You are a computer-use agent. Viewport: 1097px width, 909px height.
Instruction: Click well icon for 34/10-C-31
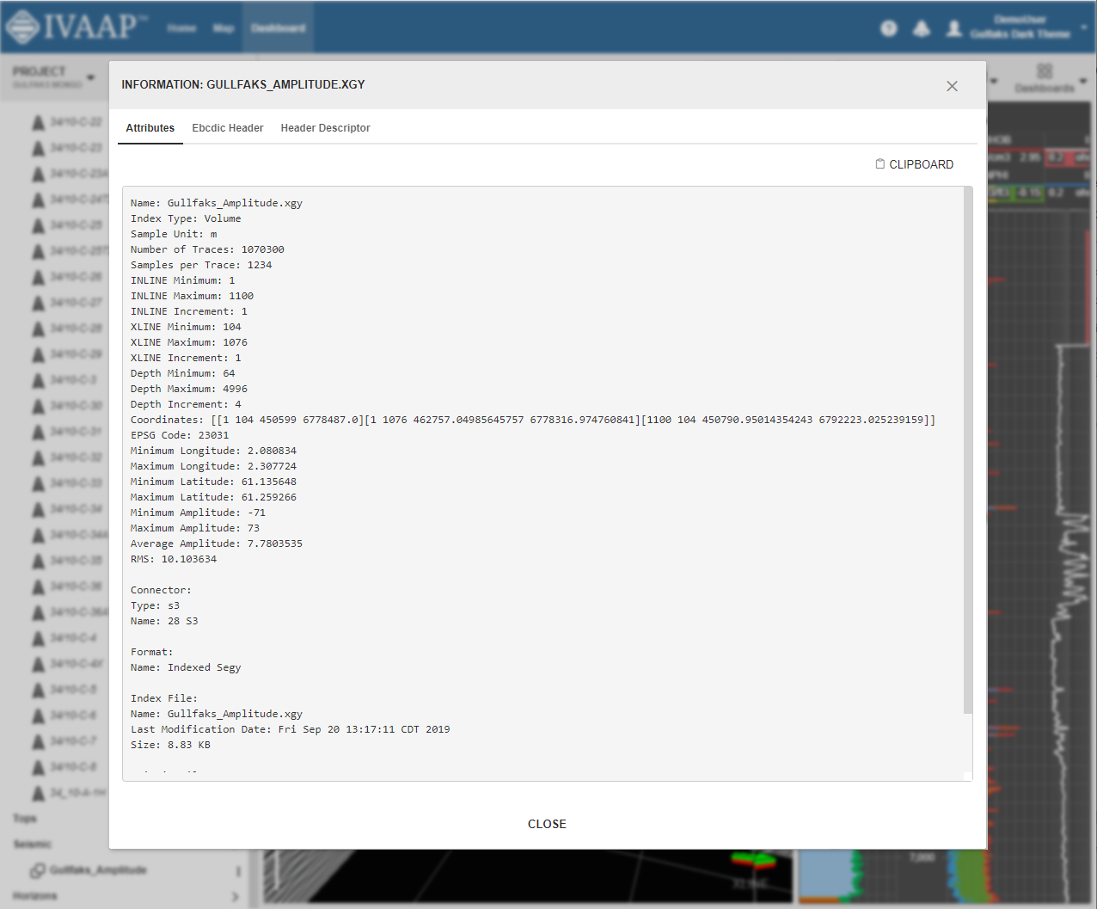(38, 432)
